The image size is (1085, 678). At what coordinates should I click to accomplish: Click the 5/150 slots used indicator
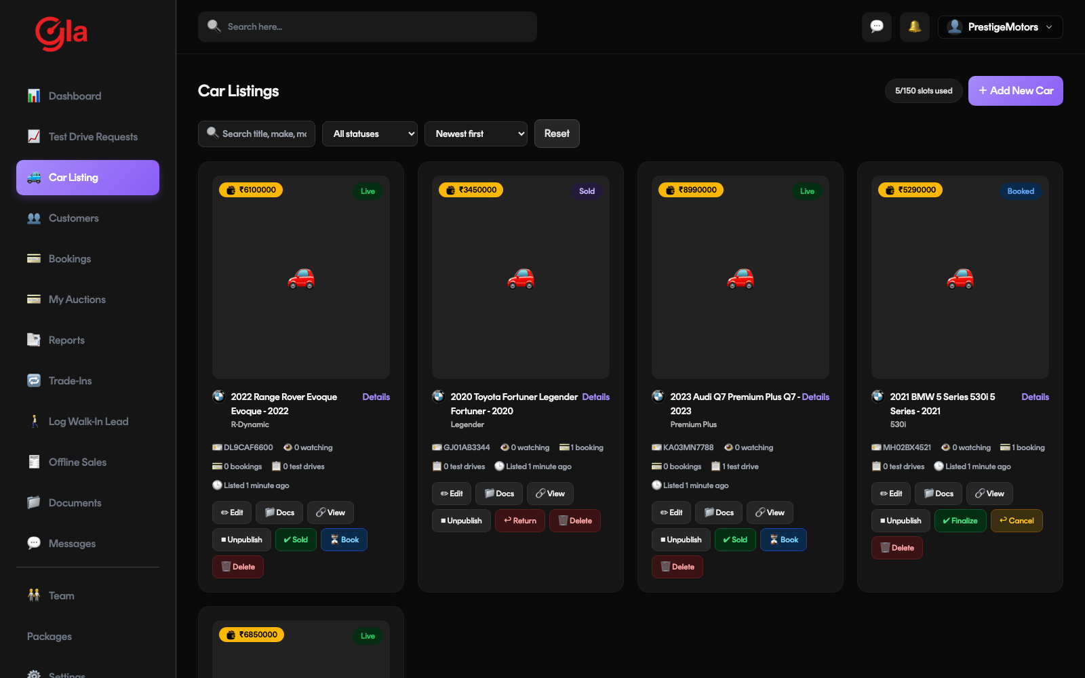point(924,91)
